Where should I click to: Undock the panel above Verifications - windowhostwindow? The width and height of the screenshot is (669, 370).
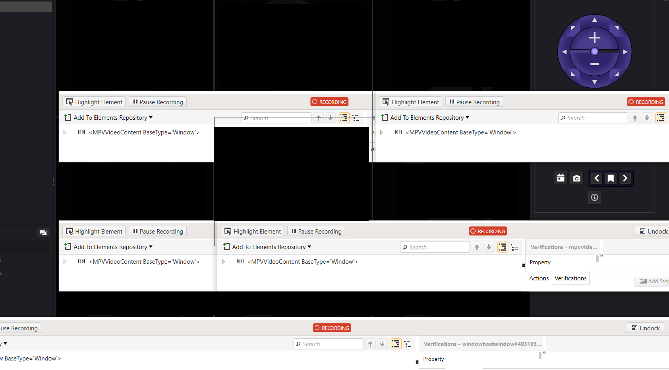coord(646,328)
